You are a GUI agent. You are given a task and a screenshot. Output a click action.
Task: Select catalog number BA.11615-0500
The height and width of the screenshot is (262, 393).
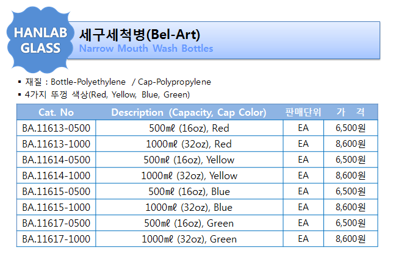pos(56,191)
